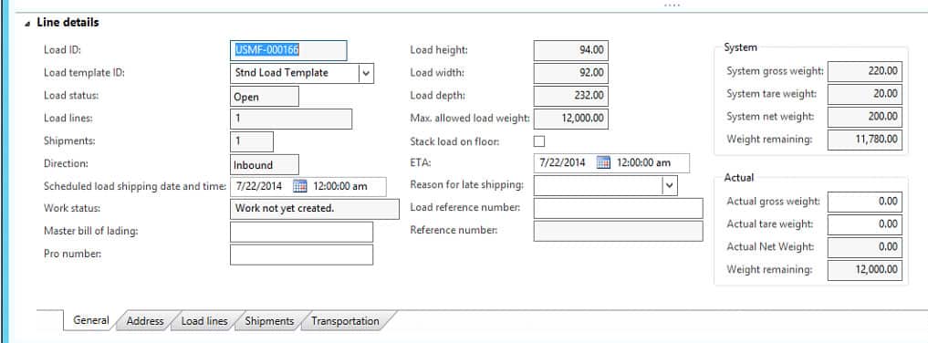The width and height of the screenshot is (928, 343).
Task: Open the Load template ID dropdown arrow
Action: point(366,73)
